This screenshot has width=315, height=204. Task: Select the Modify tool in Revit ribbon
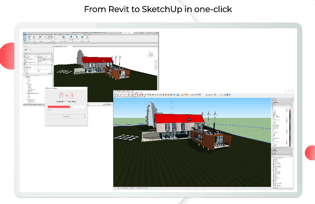[25, 38]
